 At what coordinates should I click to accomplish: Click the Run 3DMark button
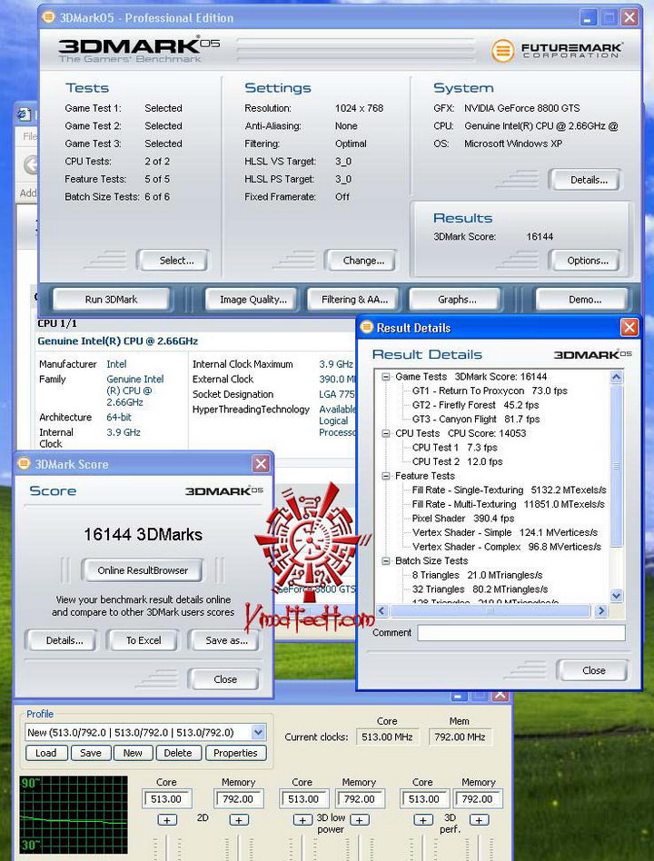point(111,300)
